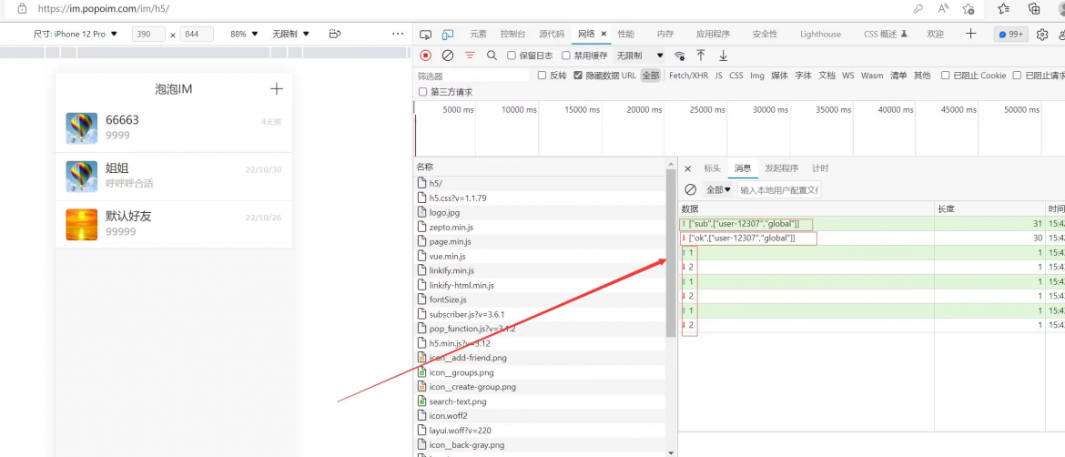The image size is (1065, 457).
Task: Filter requests by Img type
Action: (x=757, y=76)
